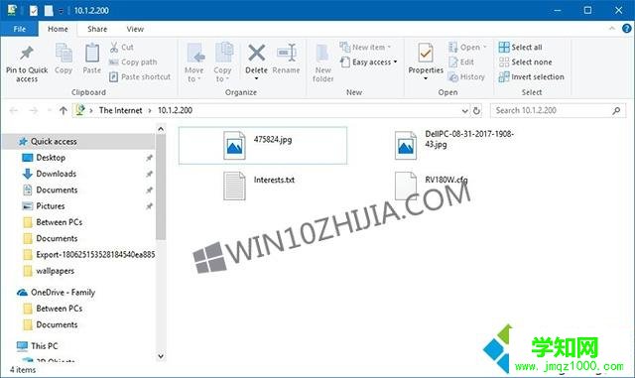Click 10.1.2.200 in the address path

point(175,110)
